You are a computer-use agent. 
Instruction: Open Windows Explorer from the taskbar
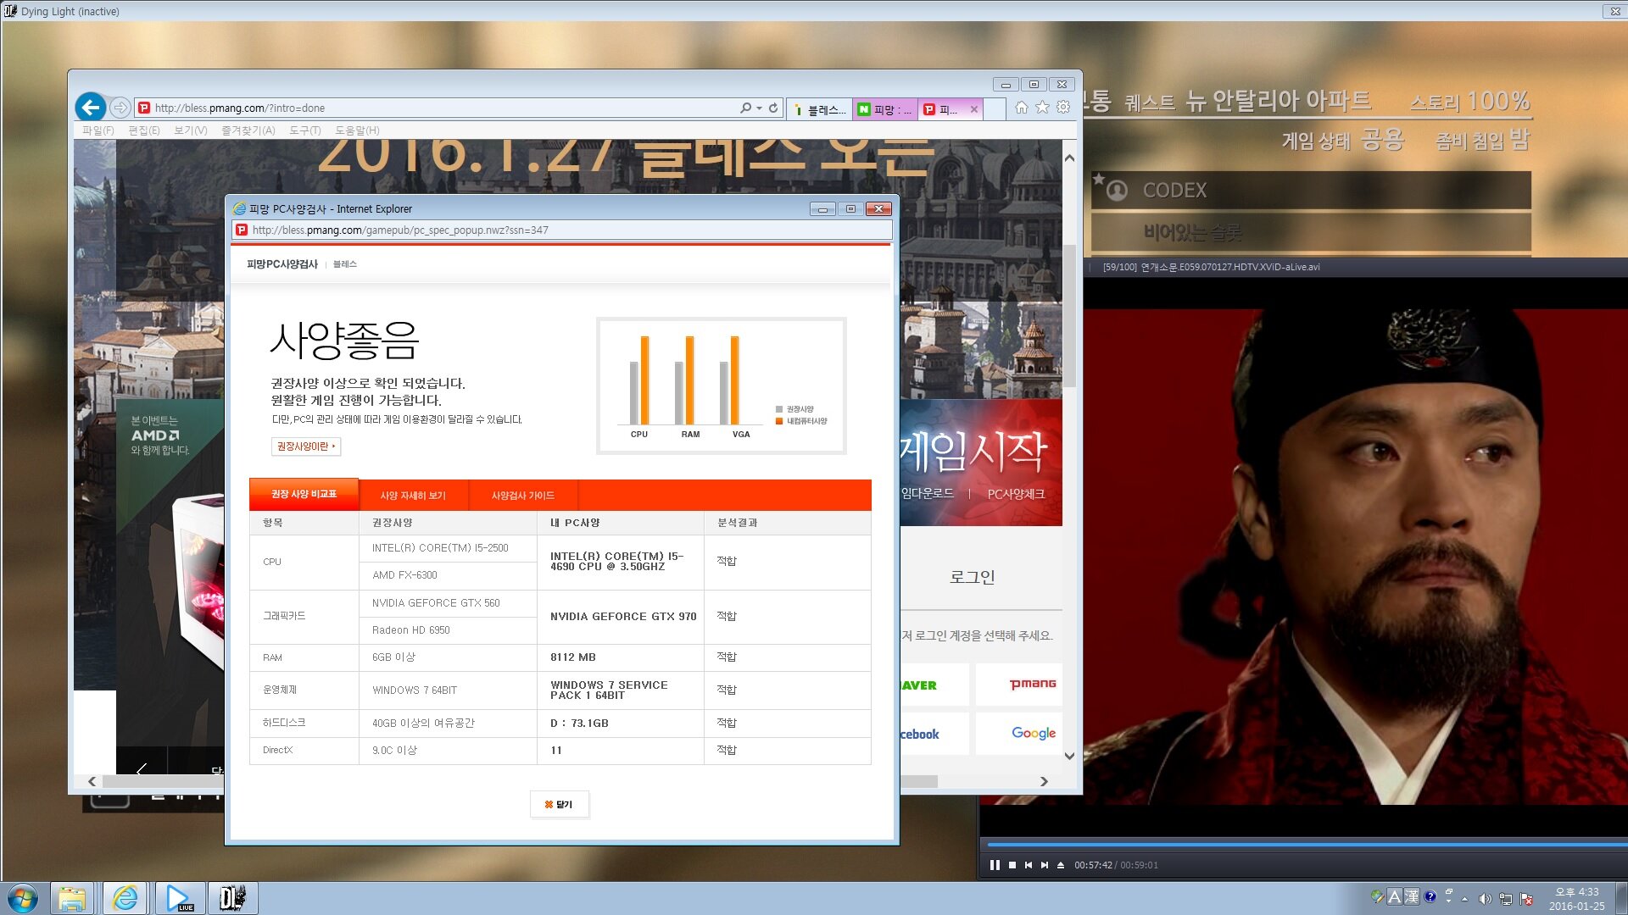pyautogui.click(x=72, y=898)
